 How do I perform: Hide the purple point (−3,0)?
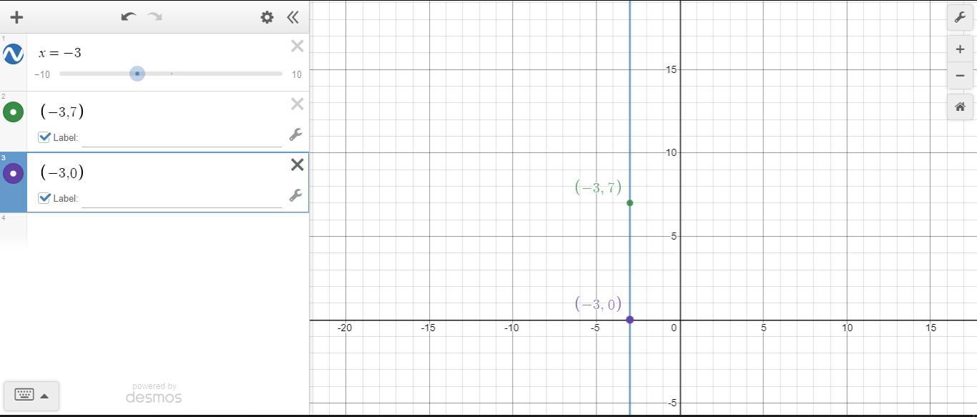click(x=13, y=173)
